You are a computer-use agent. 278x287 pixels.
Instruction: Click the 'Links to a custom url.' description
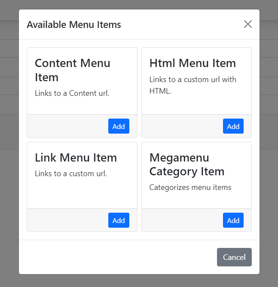[70, 174]
